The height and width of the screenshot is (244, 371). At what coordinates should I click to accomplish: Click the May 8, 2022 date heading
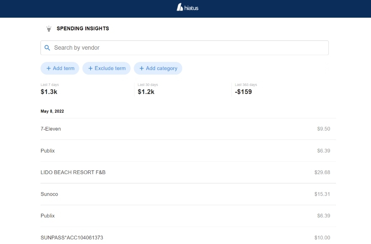tap(52, 111)
